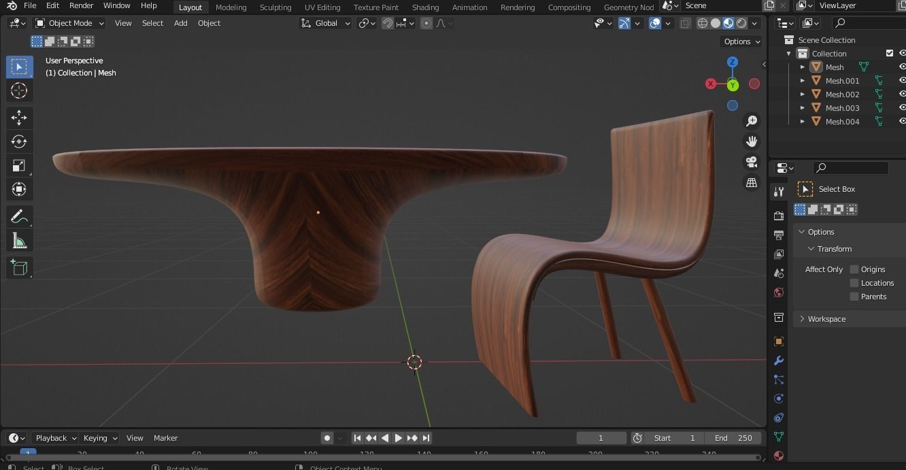Open the Particles properties tab
This screenshot has width=906, height=470.
pos(779,380)
